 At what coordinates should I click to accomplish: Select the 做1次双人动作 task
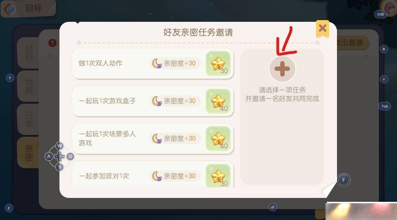[x=153, y=63]
